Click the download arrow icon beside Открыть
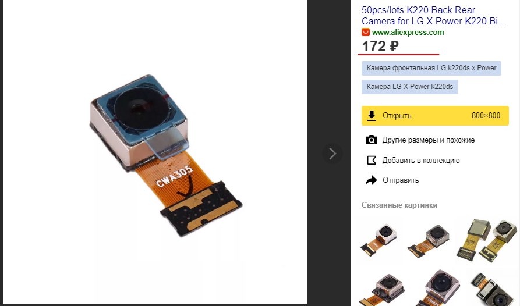The height and width of the screenshot is (306, 520). click(x=372, y=116)
